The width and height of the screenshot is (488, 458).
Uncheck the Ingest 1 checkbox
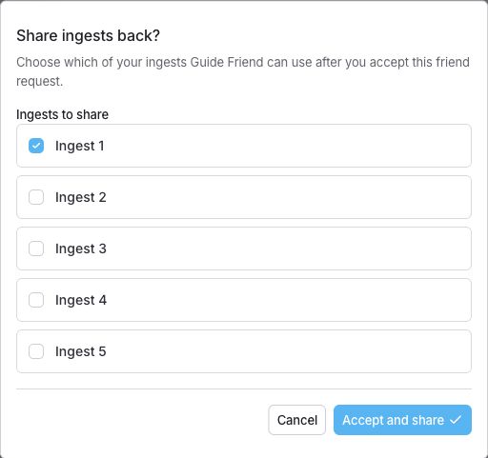(x=36, y=146)
